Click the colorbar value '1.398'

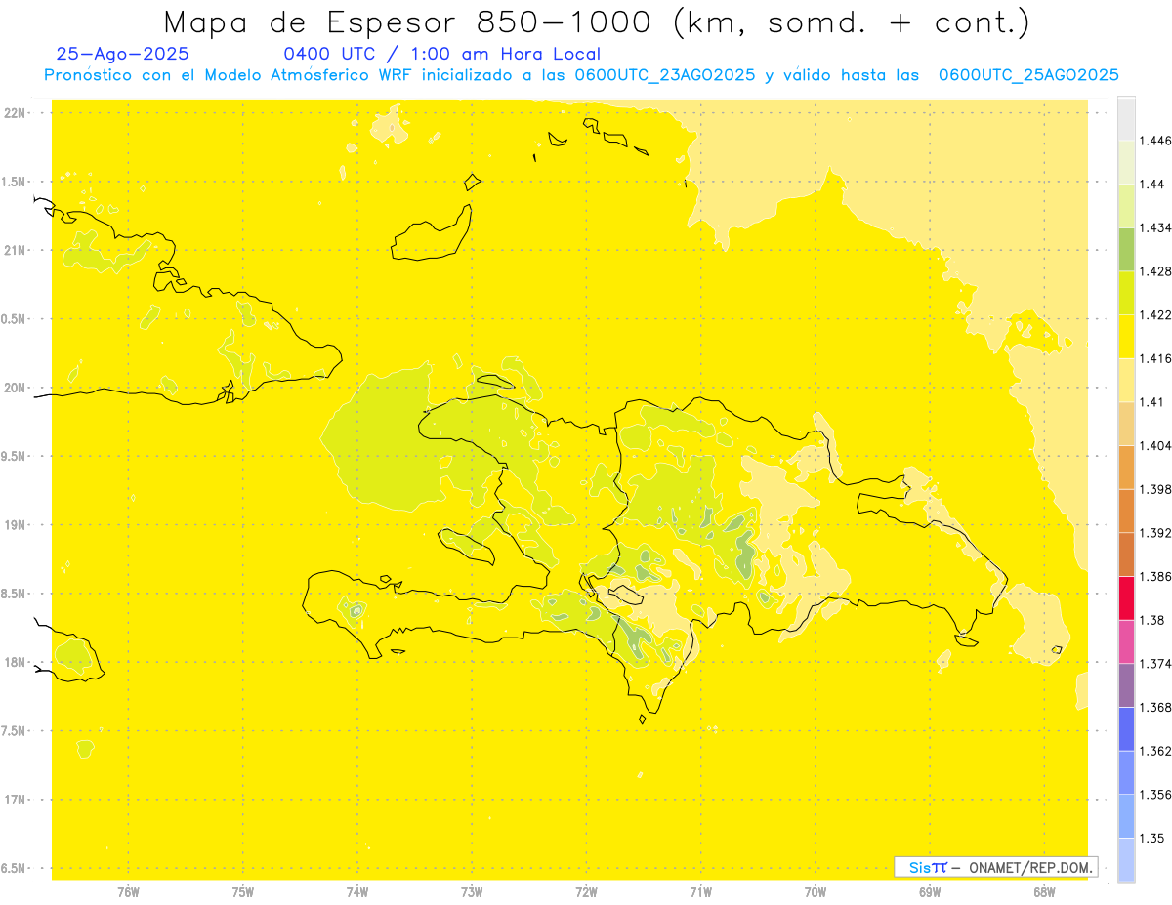click(x=1155, y=489)
